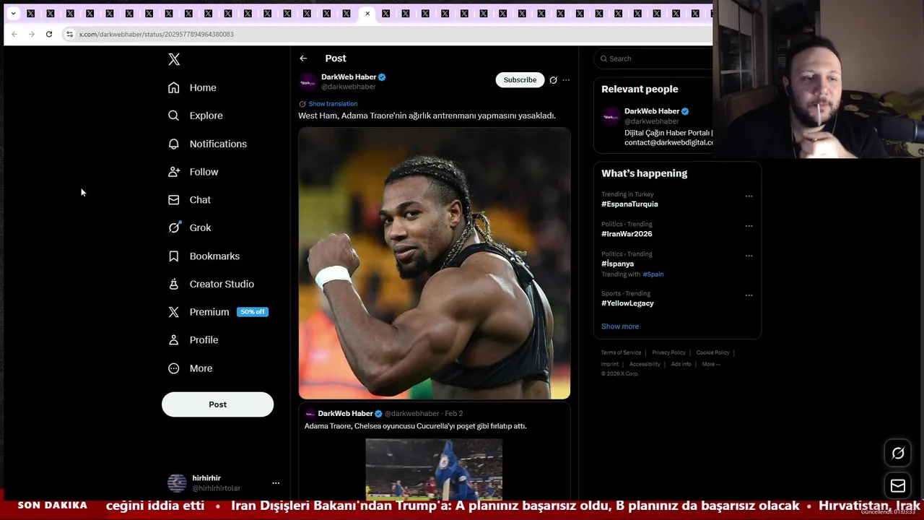
Task: Go back using the Post arrow
Action: coord(303,58)
